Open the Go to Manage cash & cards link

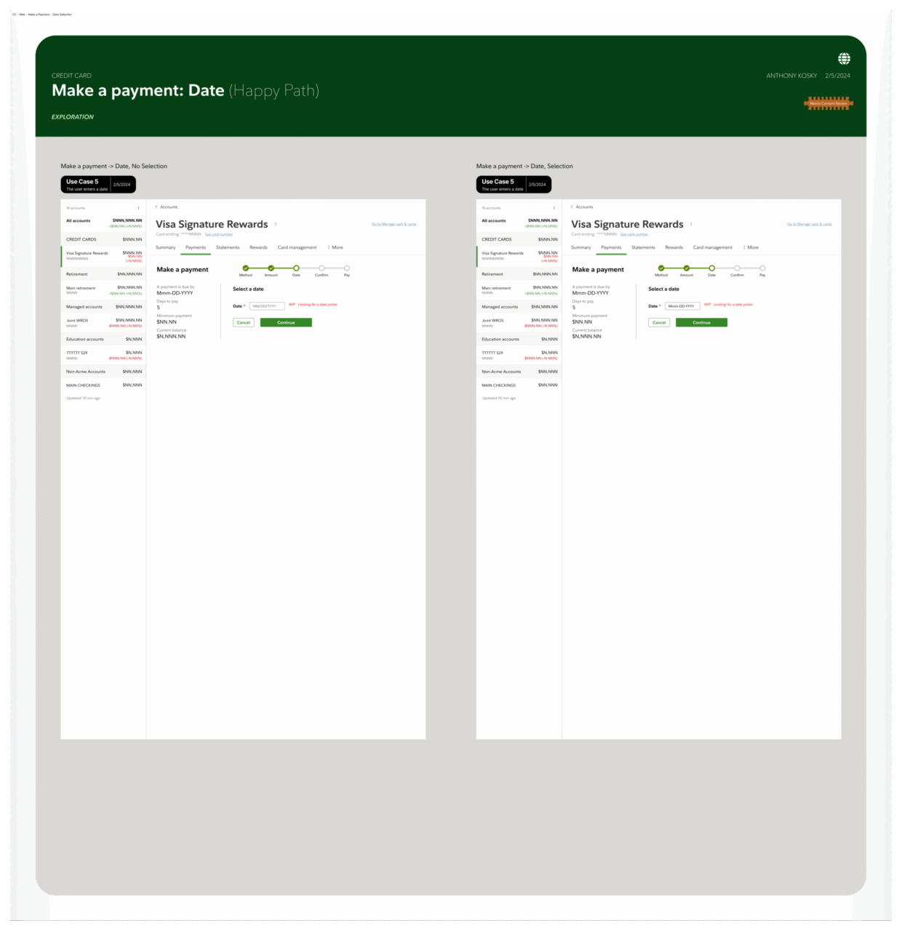point(394,224)
